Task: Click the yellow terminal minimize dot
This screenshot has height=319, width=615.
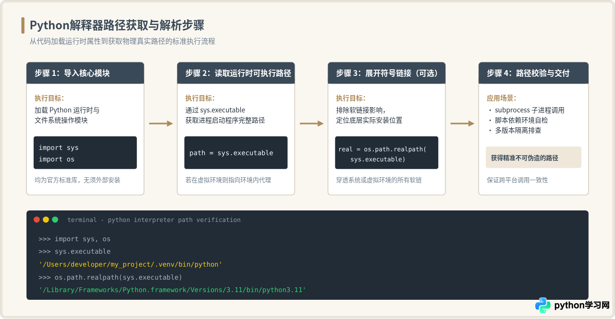Action: pos(46,220)
